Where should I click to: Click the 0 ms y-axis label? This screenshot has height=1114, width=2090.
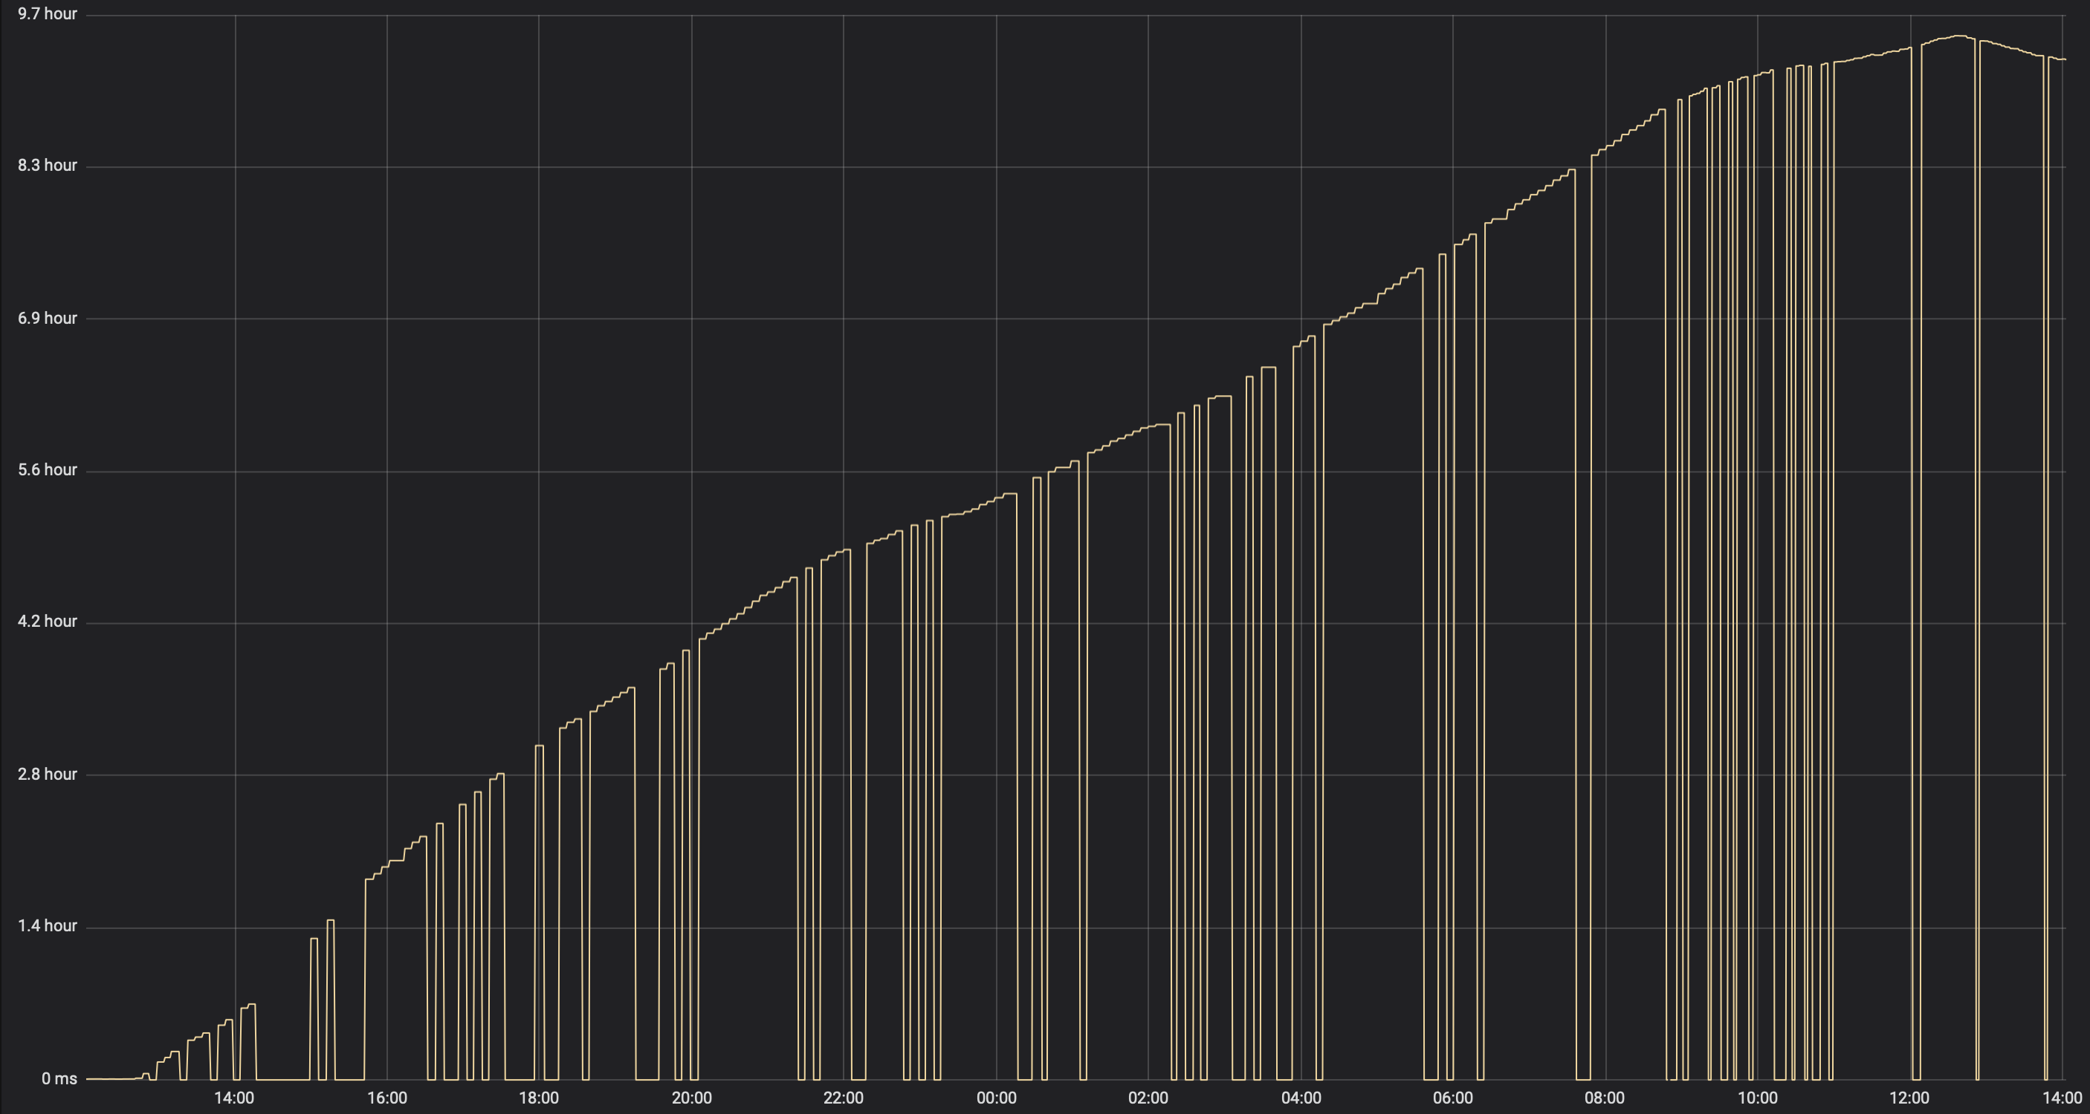pos(59,1078)
